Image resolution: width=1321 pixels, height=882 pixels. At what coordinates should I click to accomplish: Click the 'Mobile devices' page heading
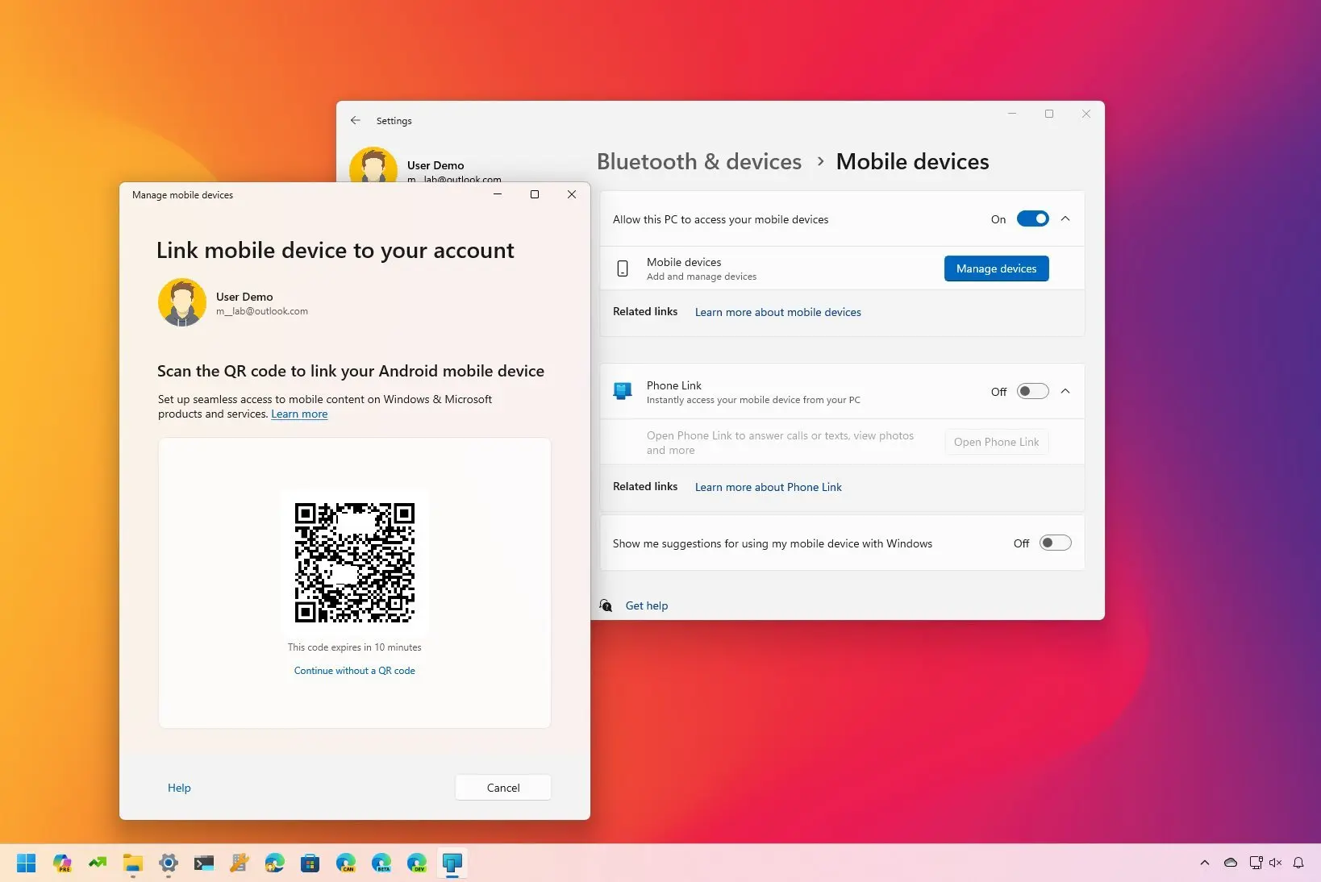point(912,161)
